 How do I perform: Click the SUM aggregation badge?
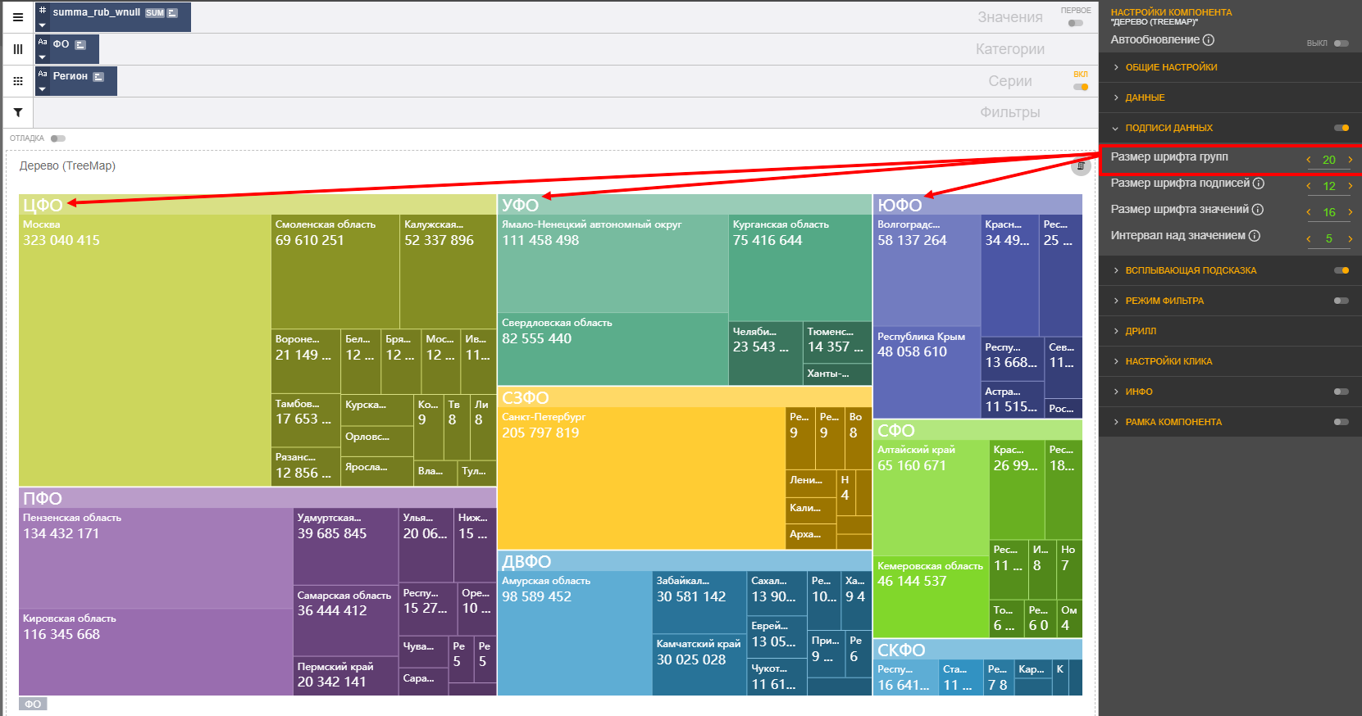click(x=155, y=13)
